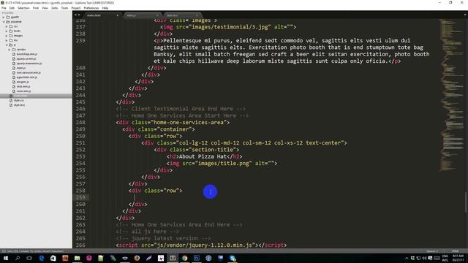
Task: Open the View menu
Action: (x=45, y=8)
